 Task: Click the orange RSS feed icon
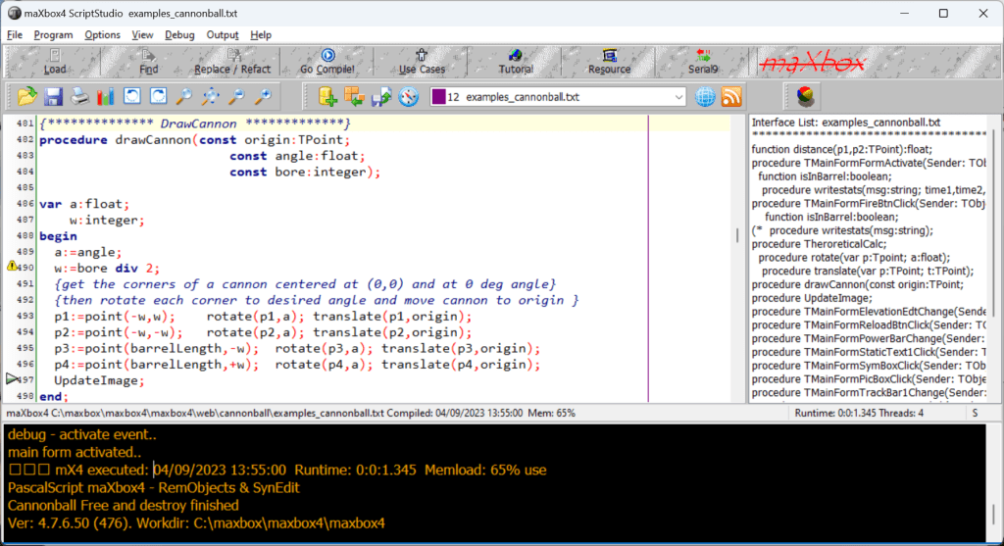(x=730, y=96)
